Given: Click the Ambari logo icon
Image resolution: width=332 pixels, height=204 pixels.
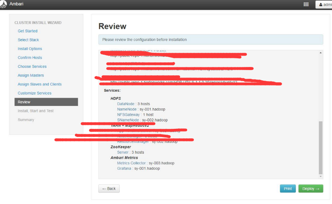Looking at the screenshot, I should point(4,4).
